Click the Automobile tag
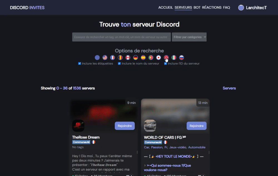The height and width of the screenshot is (176, 278). pyautogui.click(x=197, y=147)
